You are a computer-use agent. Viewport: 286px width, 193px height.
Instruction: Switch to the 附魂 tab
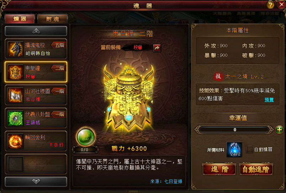pyautogui.click(x=53, y=19)
